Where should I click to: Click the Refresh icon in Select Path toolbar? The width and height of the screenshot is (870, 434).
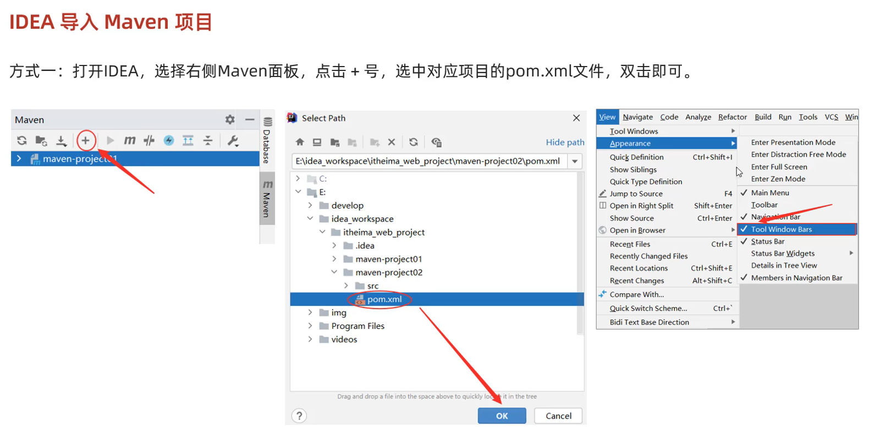click(414, 142)
